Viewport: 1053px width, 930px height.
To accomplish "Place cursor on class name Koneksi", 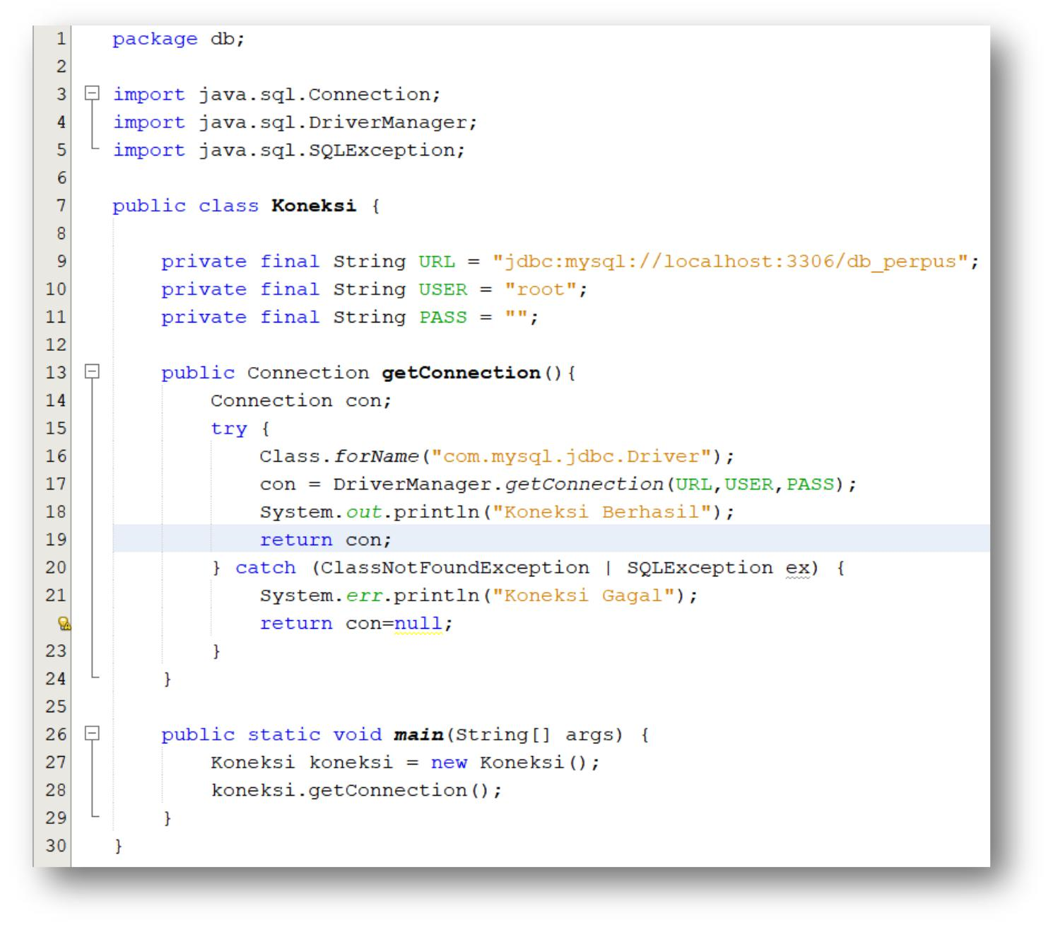I will (313, 206).
